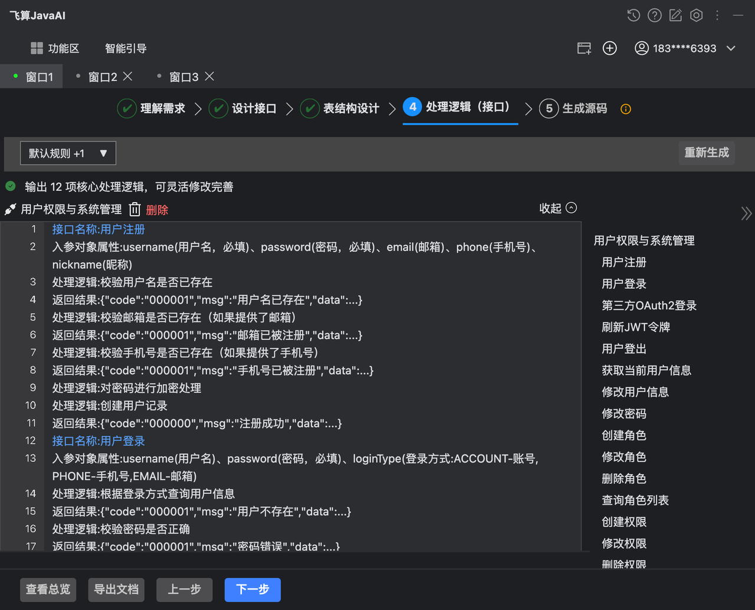Click the edit/feedback pencil icon
The width and height of the screenshot is (755, 610).
pos(675,15)
